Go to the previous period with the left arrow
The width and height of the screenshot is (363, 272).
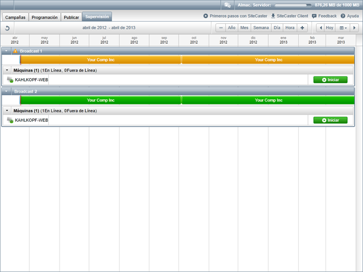(x=320, y=28)
